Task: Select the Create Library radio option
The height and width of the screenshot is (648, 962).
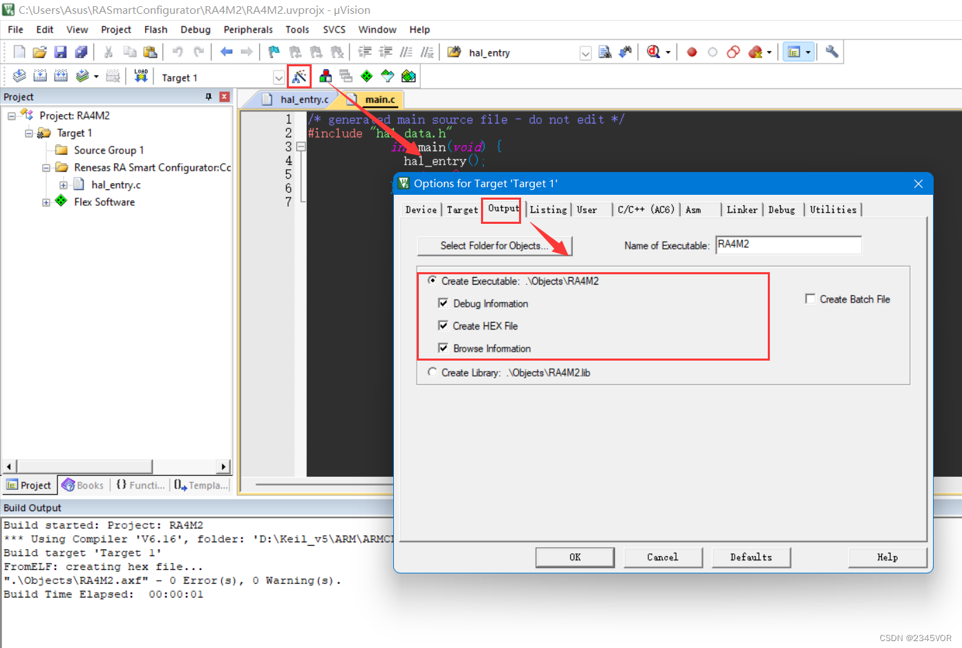Action: coord(432,372)
